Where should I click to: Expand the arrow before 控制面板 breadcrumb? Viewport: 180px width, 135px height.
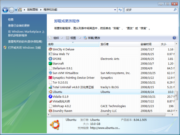[24, 10]
